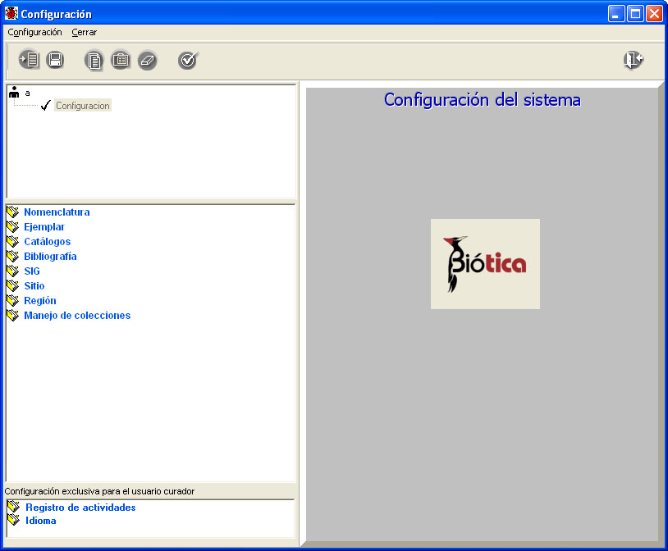Click the folder icon beside SIG
This screenshot has width=668, height=551.
(x=13, y=271)
